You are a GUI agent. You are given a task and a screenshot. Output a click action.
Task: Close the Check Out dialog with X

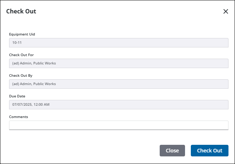click(x=226, y=12)
